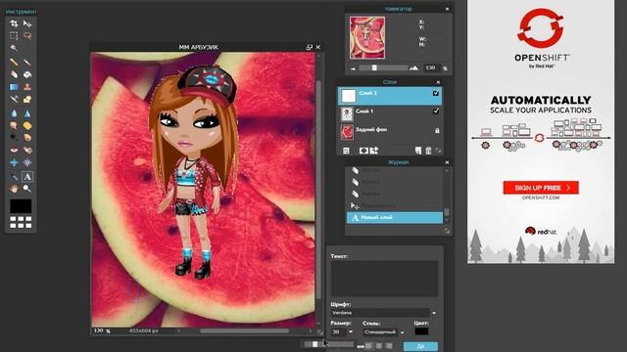Select the Color Picker eyedropper tool
The width and height of the screenshot is (627, 352).
click(14, 176)
